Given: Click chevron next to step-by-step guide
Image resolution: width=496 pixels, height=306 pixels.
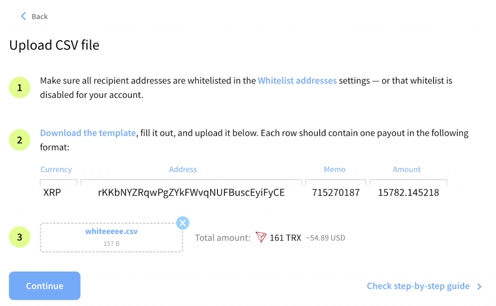Looking at the screenshot, I should tap(479, 287).
